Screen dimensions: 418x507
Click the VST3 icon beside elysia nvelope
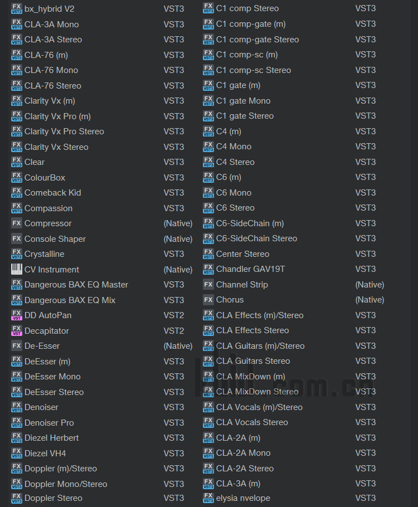208,498
